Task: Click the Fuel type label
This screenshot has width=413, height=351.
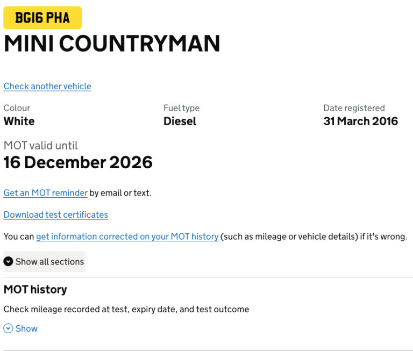Action: (x=181, y=108)
